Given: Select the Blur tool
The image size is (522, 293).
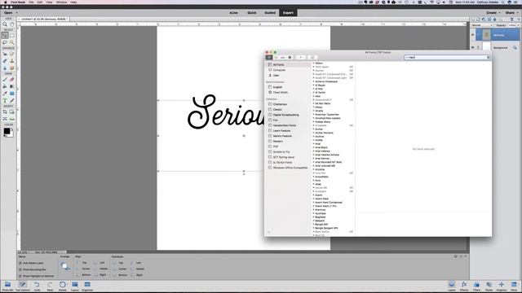Looking at the screenshot, I should 5,68.
